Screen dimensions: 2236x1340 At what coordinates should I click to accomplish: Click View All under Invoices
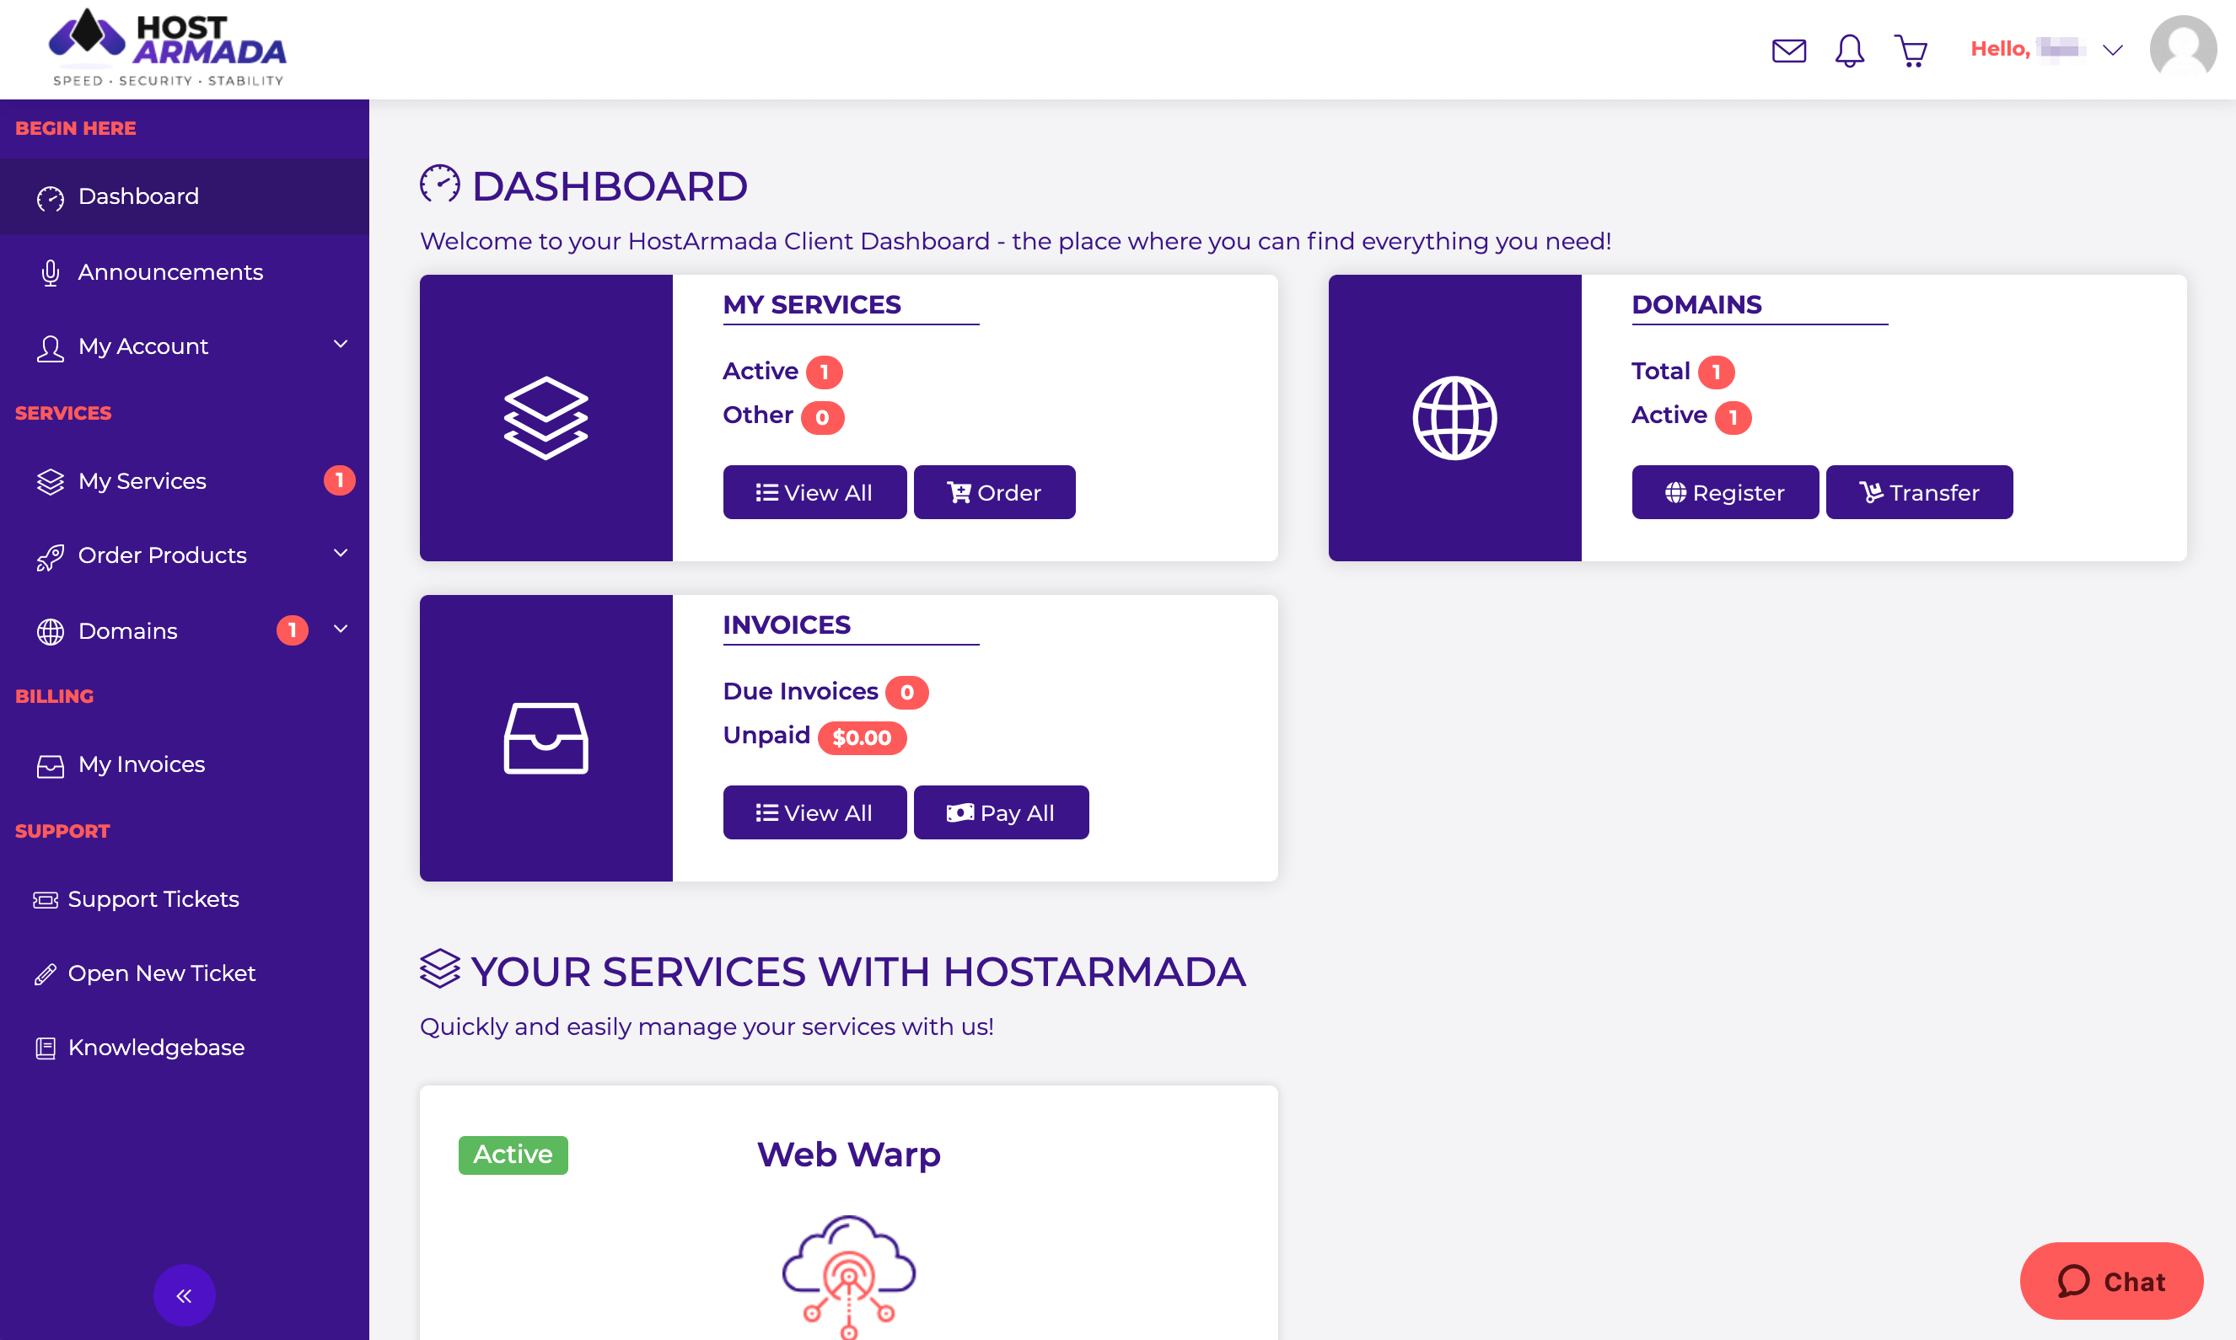pos(814,812)
